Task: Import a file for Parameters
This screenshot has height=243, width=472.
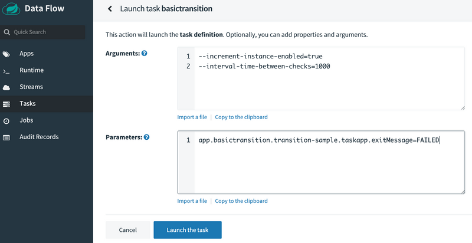Action: pos(192,201)
